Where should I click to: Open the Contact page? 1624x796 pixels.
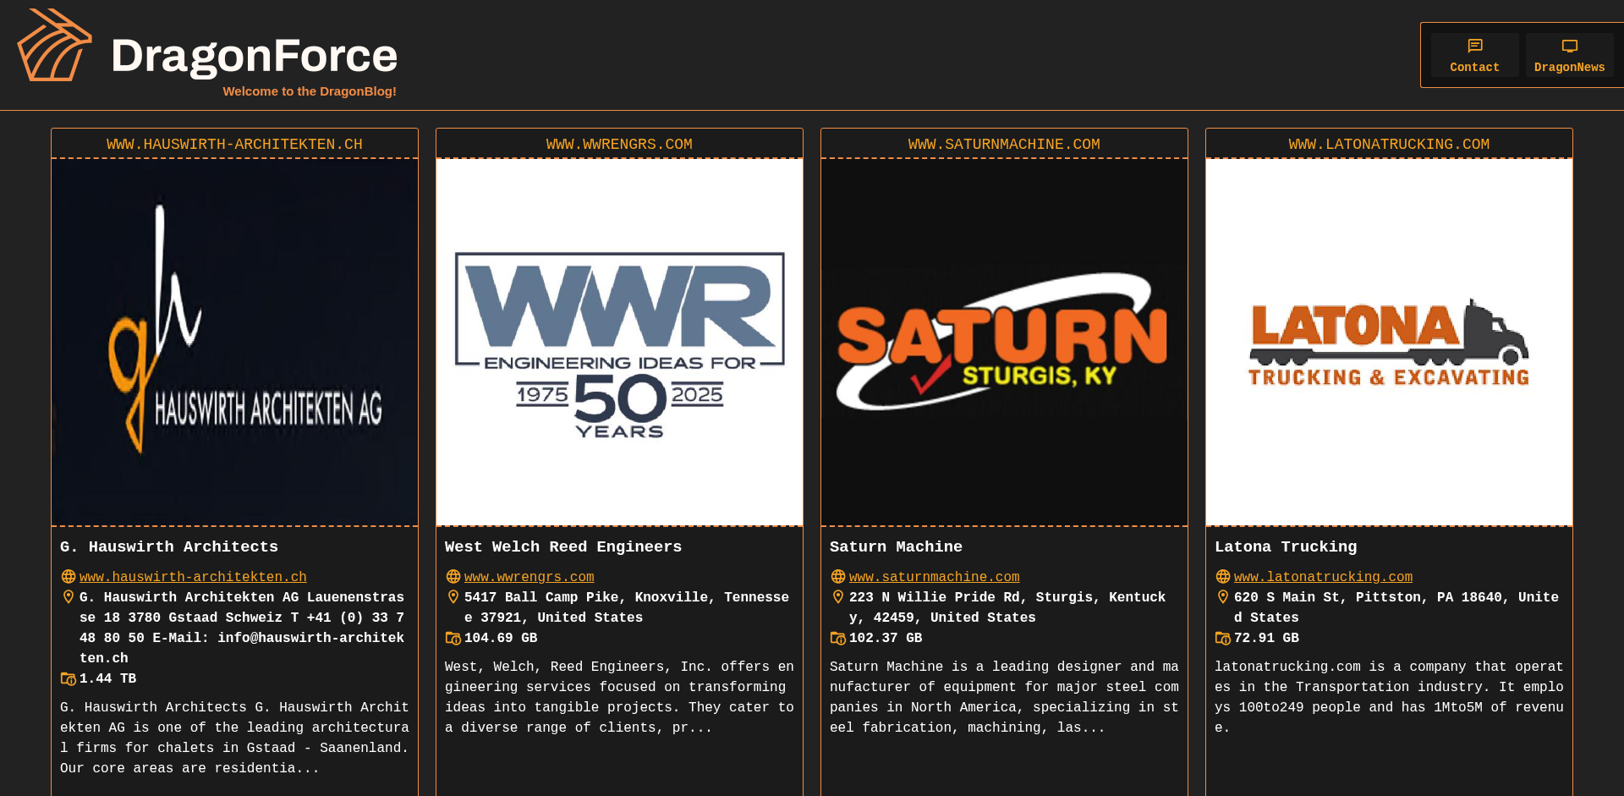pos(1473,56)
